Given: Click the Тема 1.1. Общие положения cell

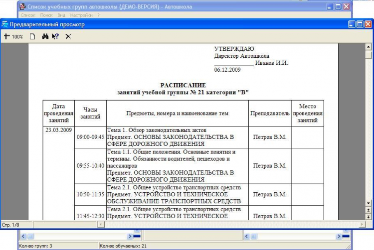Looking at the screenshot, I should pyautogui.click(x=177, y=166).
